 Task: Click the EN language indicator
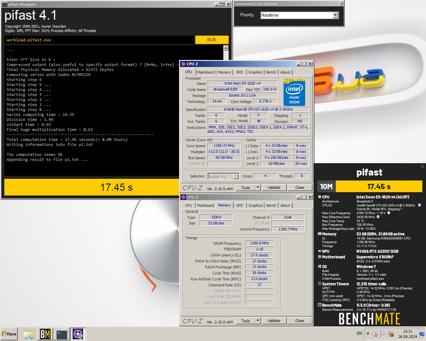tap(359, 333)
